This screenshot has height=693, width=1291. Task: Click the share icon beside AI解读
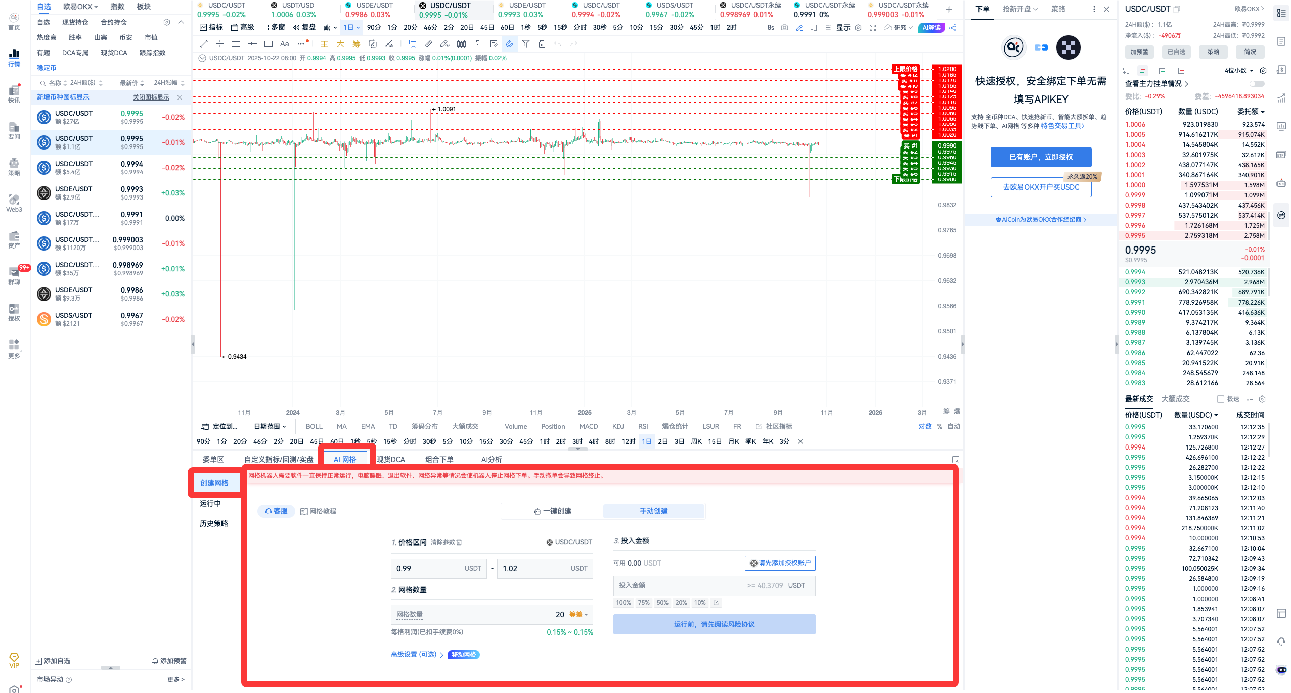(953, 28)
